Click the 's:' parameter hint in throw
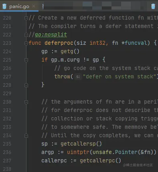This screenshot has width=158, height=172. click(78, 77)
